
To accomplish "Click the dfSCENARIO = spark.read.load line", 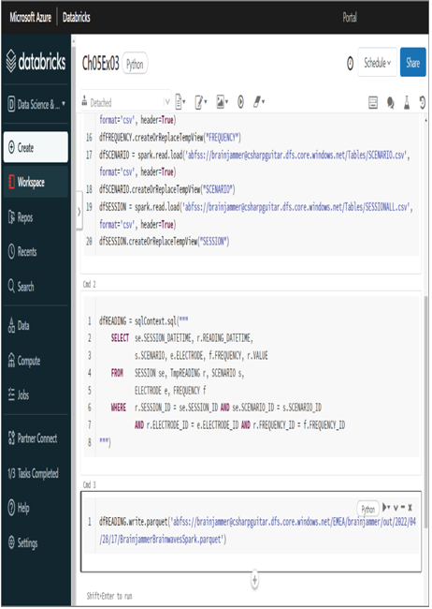I will 254,163.
